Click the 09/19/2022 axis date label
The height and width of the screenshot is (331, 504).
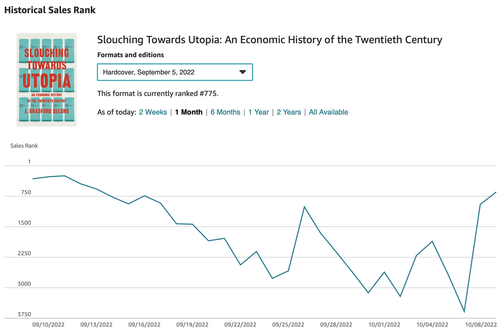[x=192, y=325]
